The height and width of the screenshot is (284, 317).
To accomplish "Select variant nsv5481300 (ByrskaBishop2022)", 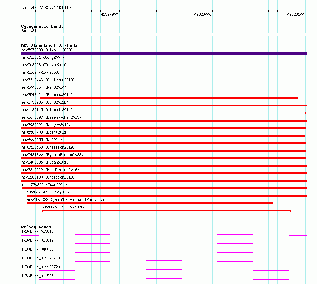I will click(52, 155).
